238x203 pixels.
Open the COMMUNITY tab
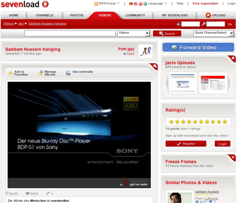click(135, 15)
